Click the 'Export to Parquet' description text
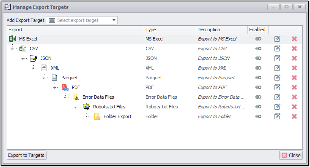 tap(216, 78)
